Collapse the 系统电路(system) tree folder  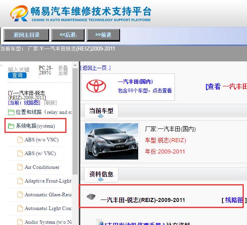(x=35, y=126)
